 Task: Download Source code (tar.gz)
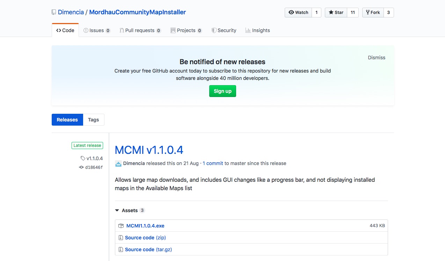point(148,249)
